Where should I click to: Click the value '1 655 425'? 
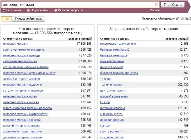point(85,49)
